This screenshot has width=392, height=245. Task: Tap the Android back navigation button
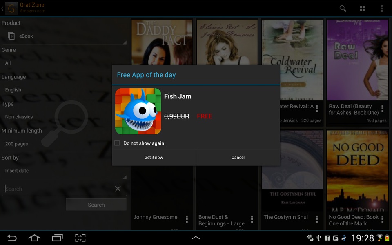12,238
